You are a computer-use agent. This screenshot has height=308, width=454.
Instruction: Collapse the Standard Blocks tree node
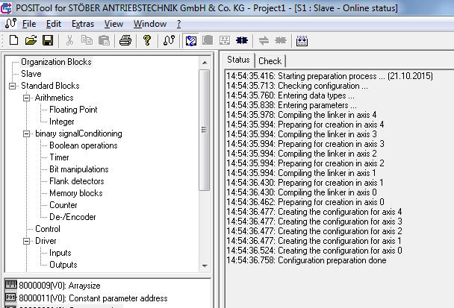(x=13, y=86)
